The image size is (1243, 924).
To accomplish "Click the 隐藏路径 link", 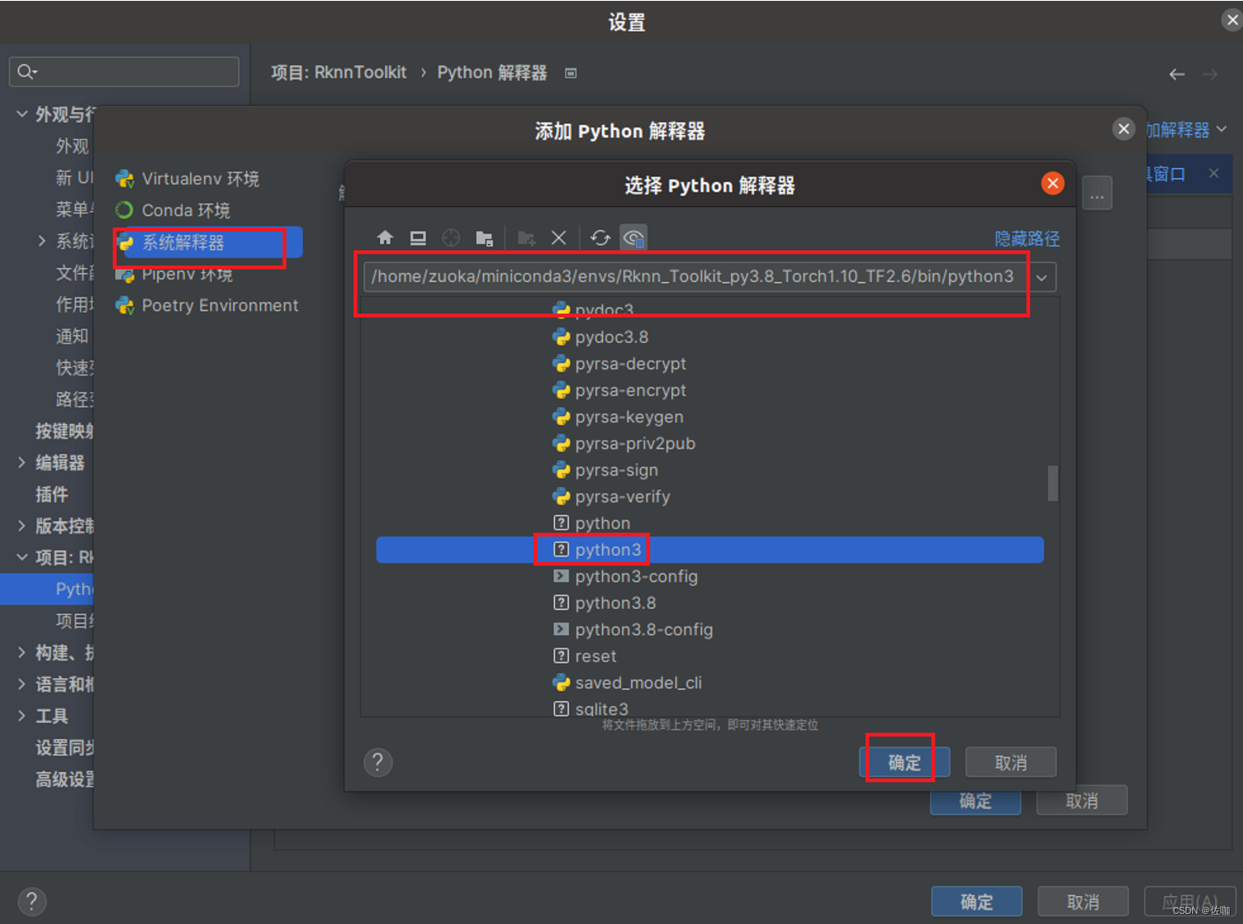I will (x=1027, y=239).
